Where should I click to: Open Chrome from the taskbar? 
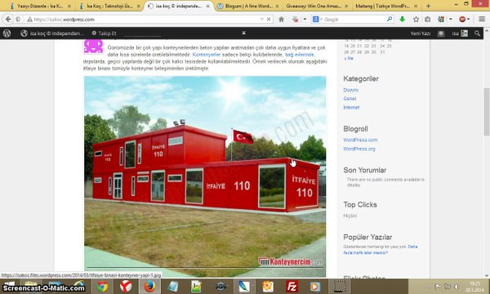(x=102, y=286)
